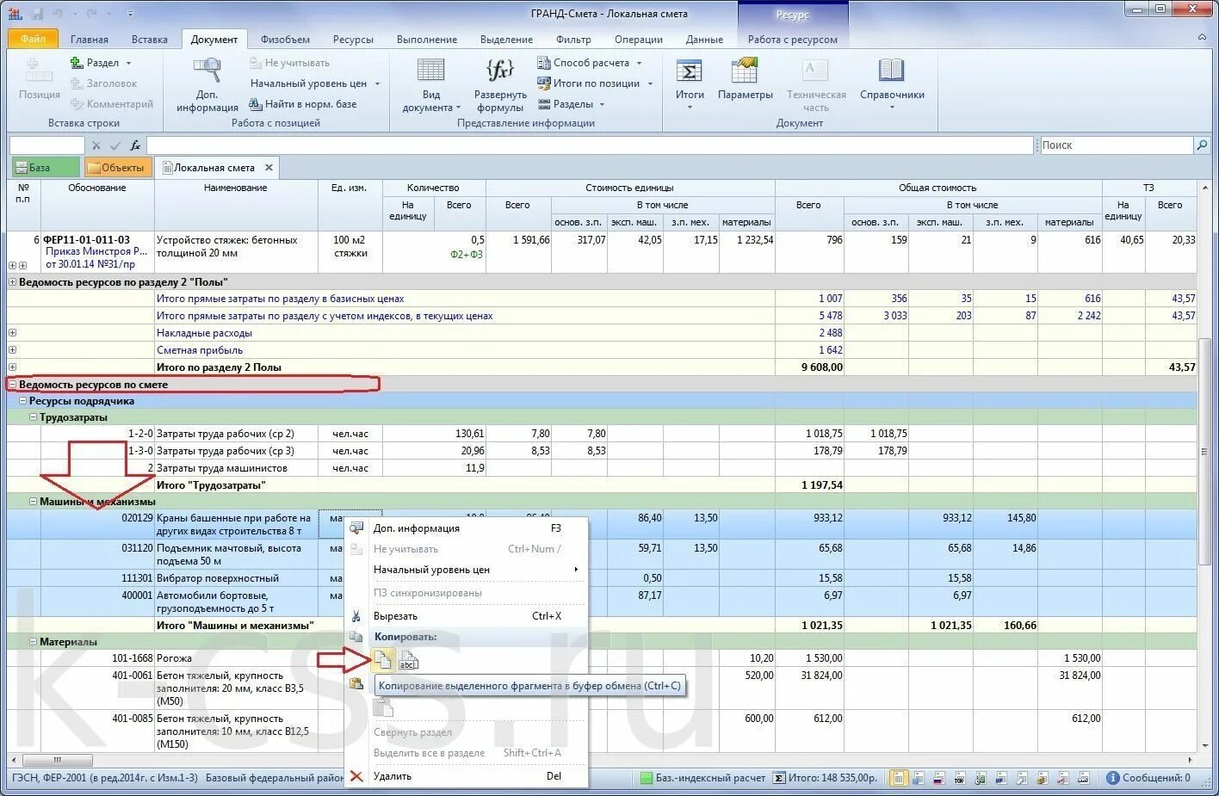Switch to the Главная ribbon tab

tap(90, 40)
